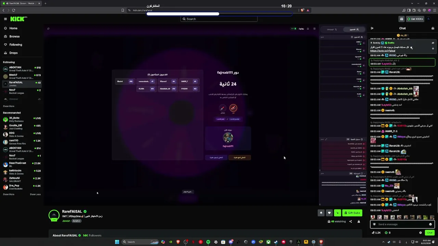
Task: Click the Get KICKs button
Action: [x=415, y=19]
